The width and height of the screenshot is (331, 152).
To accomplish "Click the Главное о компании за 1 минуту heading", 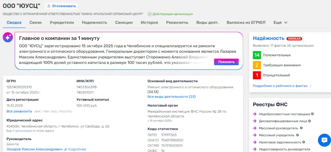I will pos(59,38).
